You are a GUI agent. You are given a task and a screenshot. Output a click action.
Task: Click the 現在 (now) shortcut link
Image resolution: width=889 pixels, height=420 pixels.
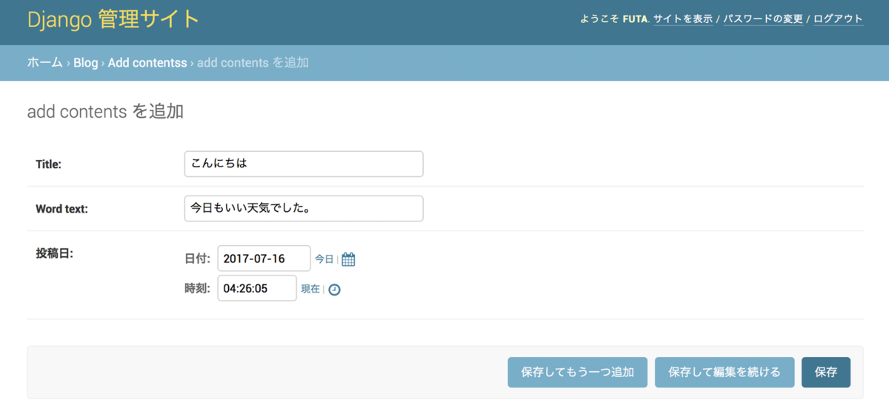tap(310, 289)
